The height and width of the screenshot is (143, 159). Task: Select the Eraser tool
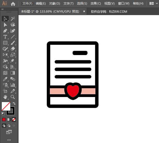(13, 49)
